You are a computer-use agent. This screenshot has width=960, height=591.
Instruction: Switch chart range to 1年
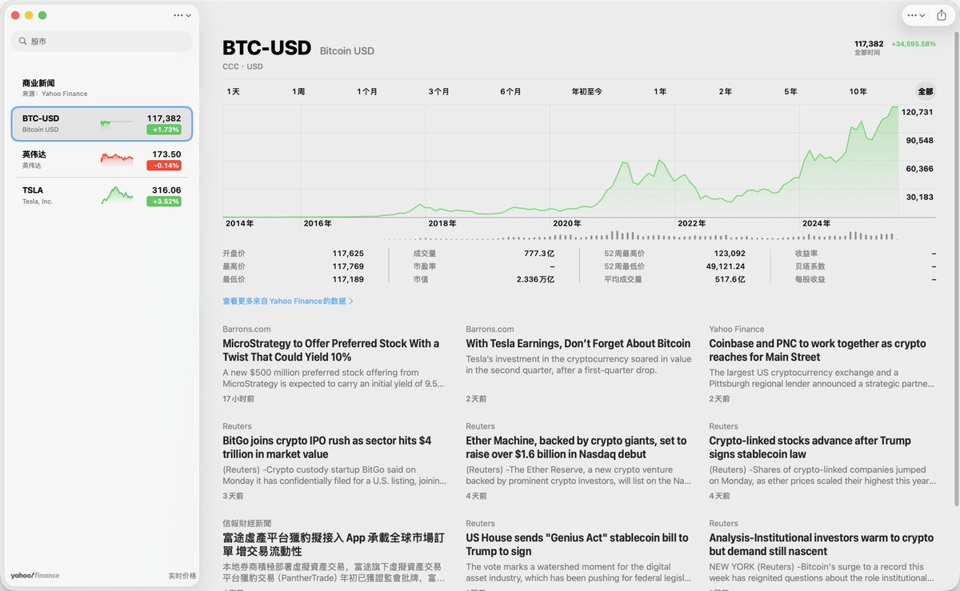coord(660,92)
